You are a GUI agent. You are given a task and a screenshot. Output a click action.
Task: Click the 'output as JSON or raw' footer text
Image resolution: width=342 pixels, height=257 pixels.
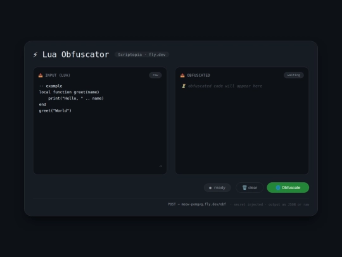pos(289,204)
